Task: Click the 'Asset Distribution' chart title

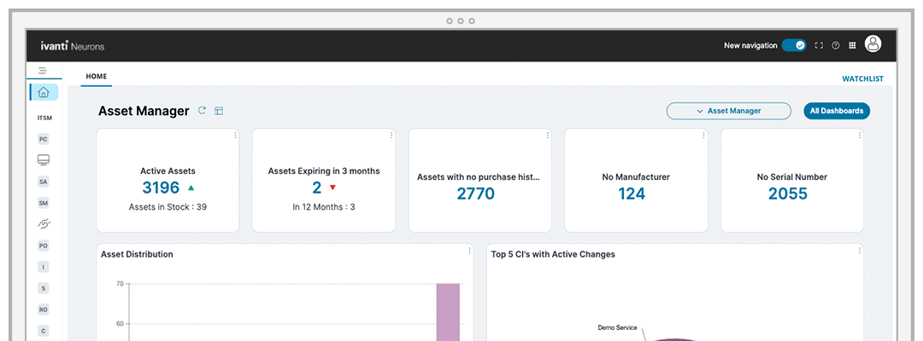Action: pos(137,254)
